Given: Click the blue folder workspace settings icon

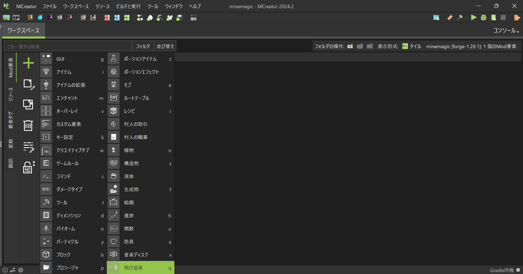Looking at the screenshot, I should 436,18.
